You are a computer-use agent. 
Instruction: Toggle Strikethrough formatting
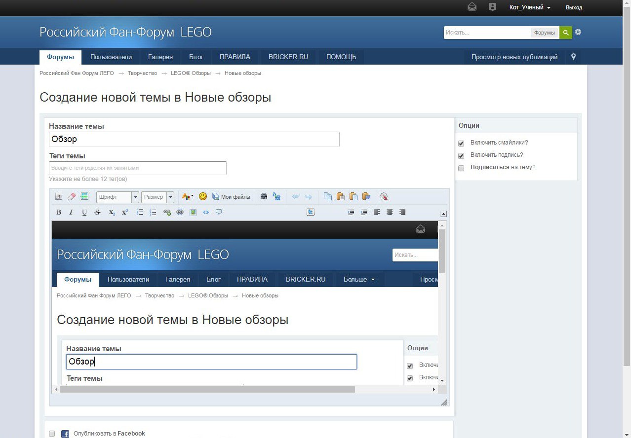tap(97, 212)
